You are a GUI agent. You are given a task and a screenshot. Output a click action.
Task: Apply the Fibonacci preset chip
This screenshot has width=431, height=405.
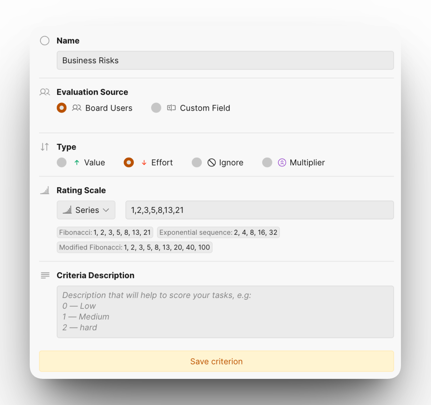[x=105, y=233]
